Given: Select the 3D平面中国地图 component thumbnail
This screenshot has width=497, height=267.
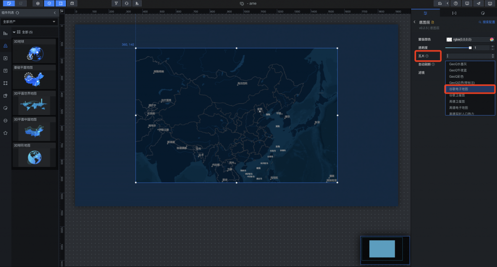Looking at the screenshot, I should tap(34, 129).
